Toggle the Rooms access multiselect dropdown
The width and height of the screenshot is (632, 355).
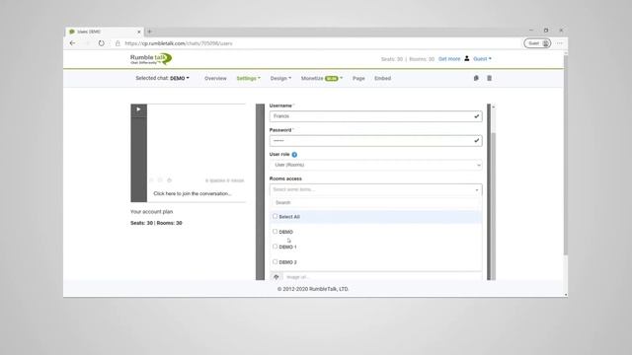(x=375, y=189)
